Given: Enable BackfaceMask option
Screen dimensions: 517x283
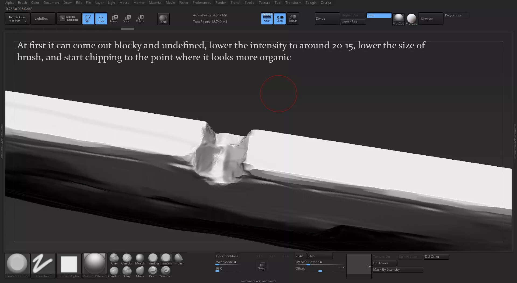Looking at the screenshot, I should coord(227,256).
